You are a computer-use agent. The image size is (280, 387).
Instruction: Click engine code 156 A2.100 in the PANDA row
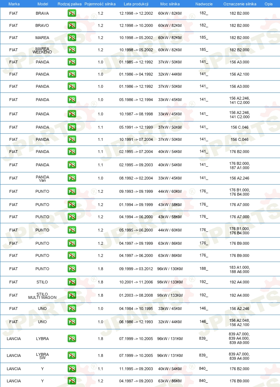tap(239, 74)
